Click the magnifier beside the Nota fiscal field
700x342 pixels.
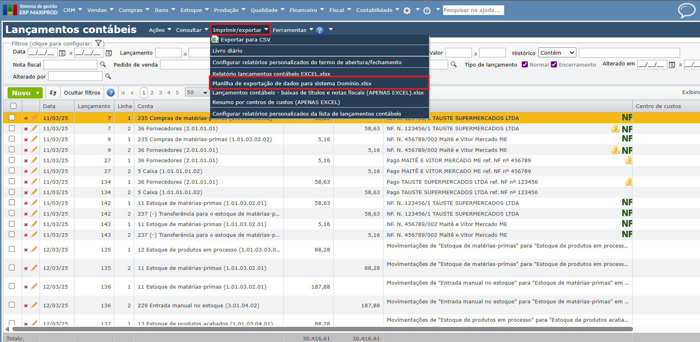point(103,64)
